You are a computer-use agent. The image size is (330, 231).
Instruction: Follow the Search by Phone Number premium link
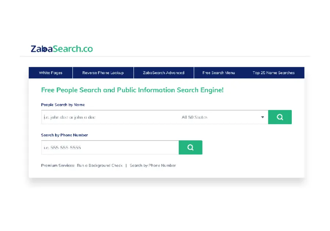coord(153,166)
